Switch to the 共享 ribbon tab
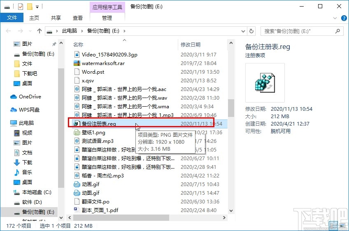The image size is (349, 231). [x=56, y=18]
